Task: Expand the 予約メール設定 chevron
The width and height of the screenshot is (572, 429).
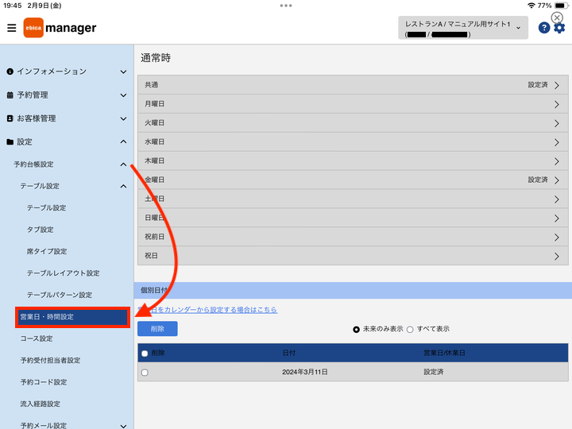Action: point(124,426)
